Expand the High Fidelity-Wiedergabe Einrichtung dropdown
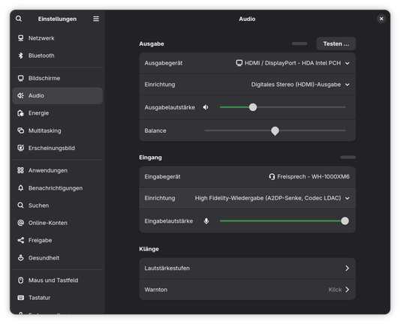Viewport: 400px width, 324px height. tap(272, 198)
